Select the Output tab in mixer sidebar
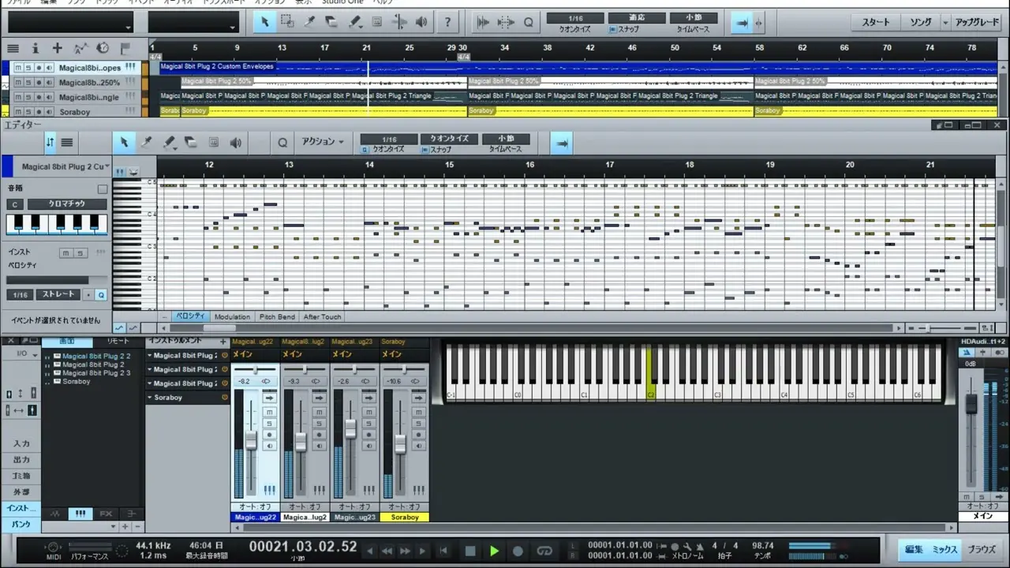Viewport: 1010px width, 568px height. click(x=21, y=459)
